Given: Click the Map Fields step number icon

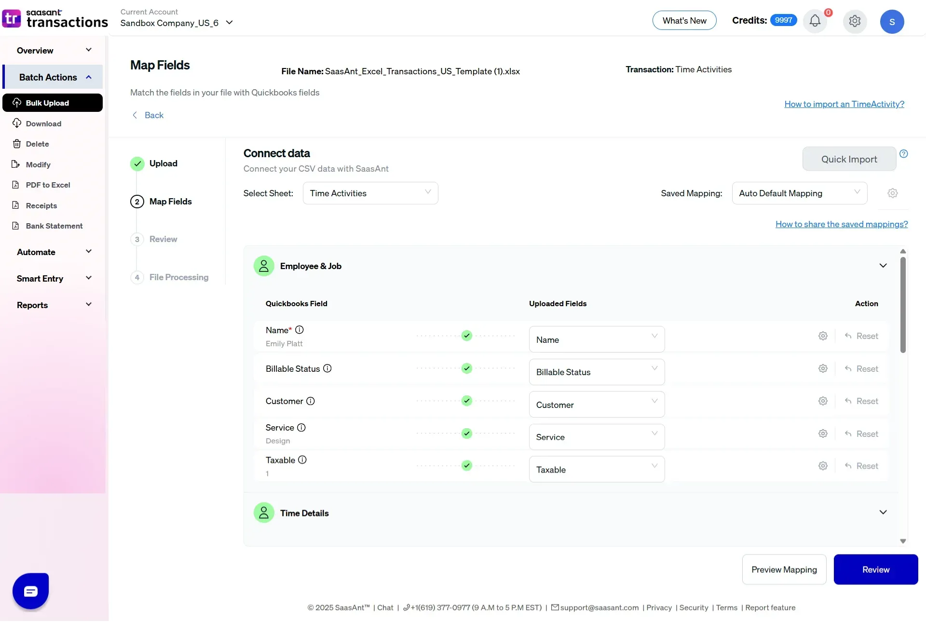Looking at the screenshot, I should pyautogui.click(x=137, y=202).
